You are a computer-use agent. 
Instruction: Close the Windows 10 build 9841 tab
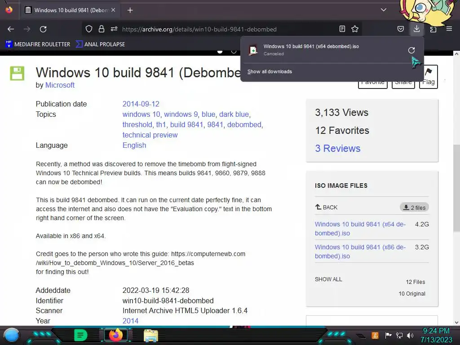pos(113,10)
